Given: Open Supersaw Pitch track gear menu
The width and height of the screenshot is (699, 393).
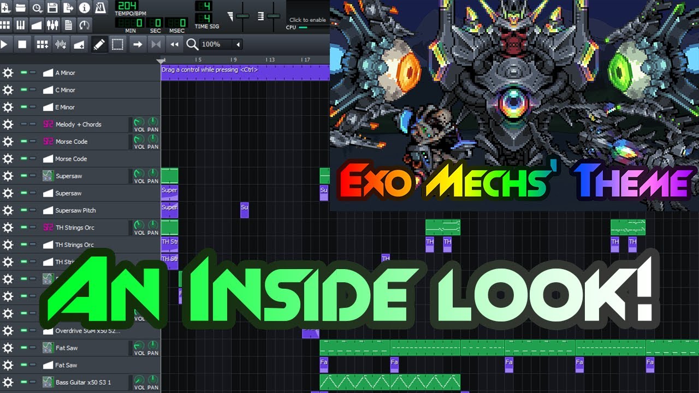Looking at the screenshot, I should [x=8, y=210].
